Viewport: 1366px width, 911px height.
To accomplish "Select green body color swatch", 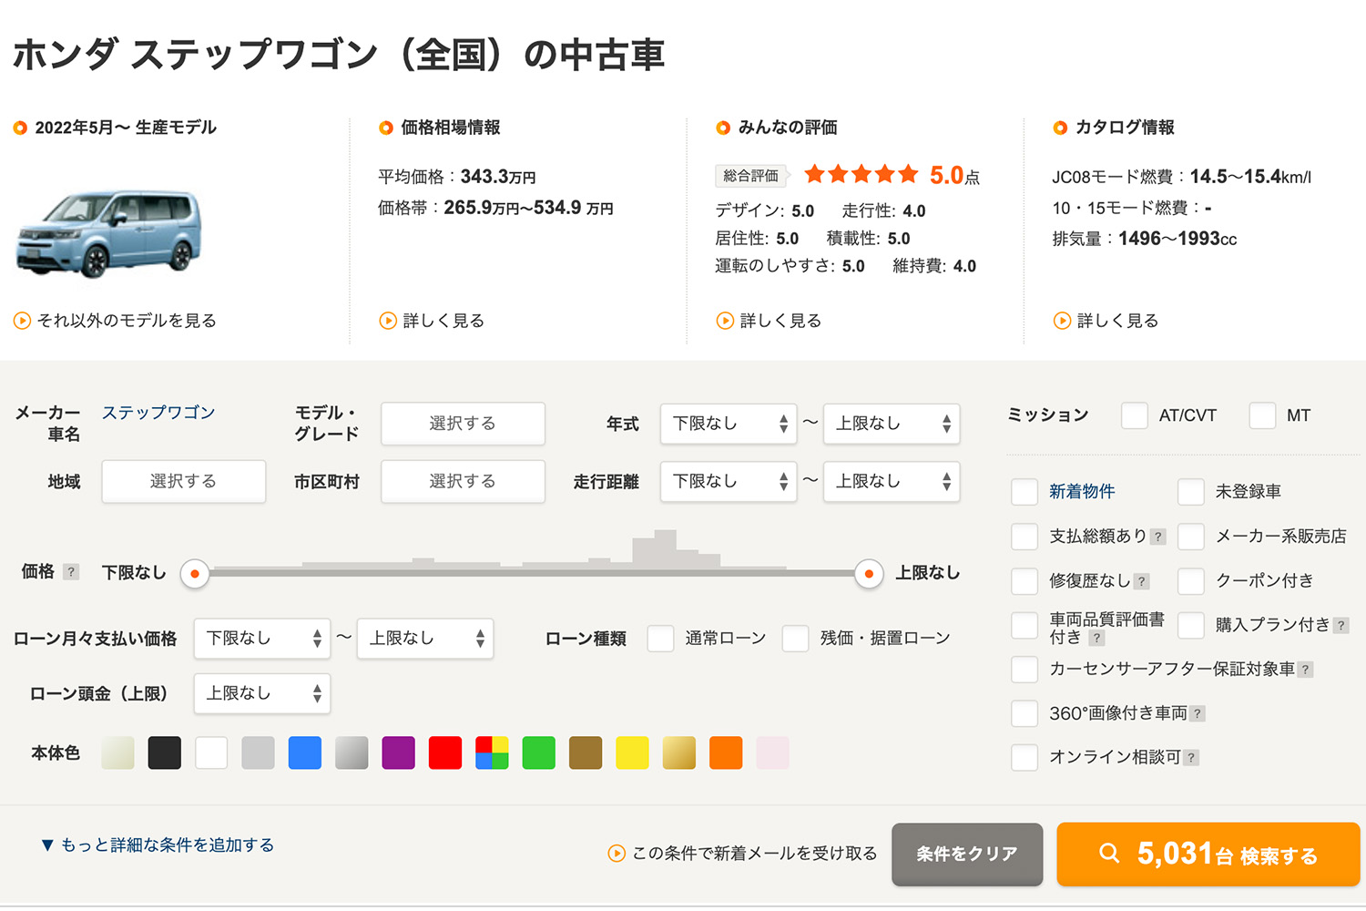I will click(x=539, y=753).
